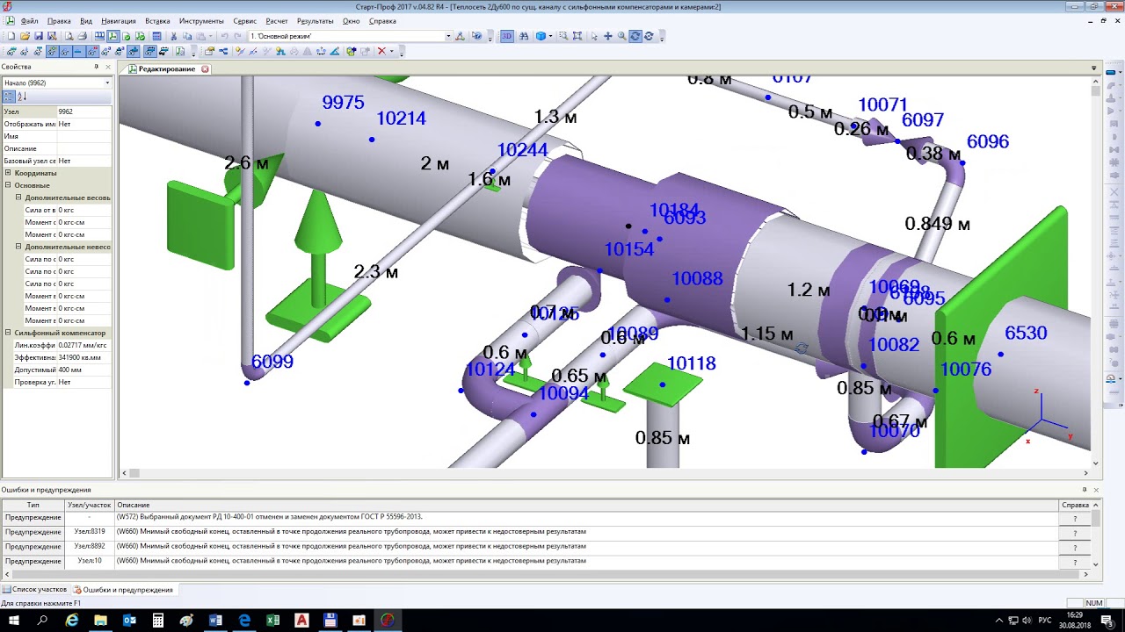Select the pan cross-arrows tool
The image size is (1125, 632).
point(607,36)
